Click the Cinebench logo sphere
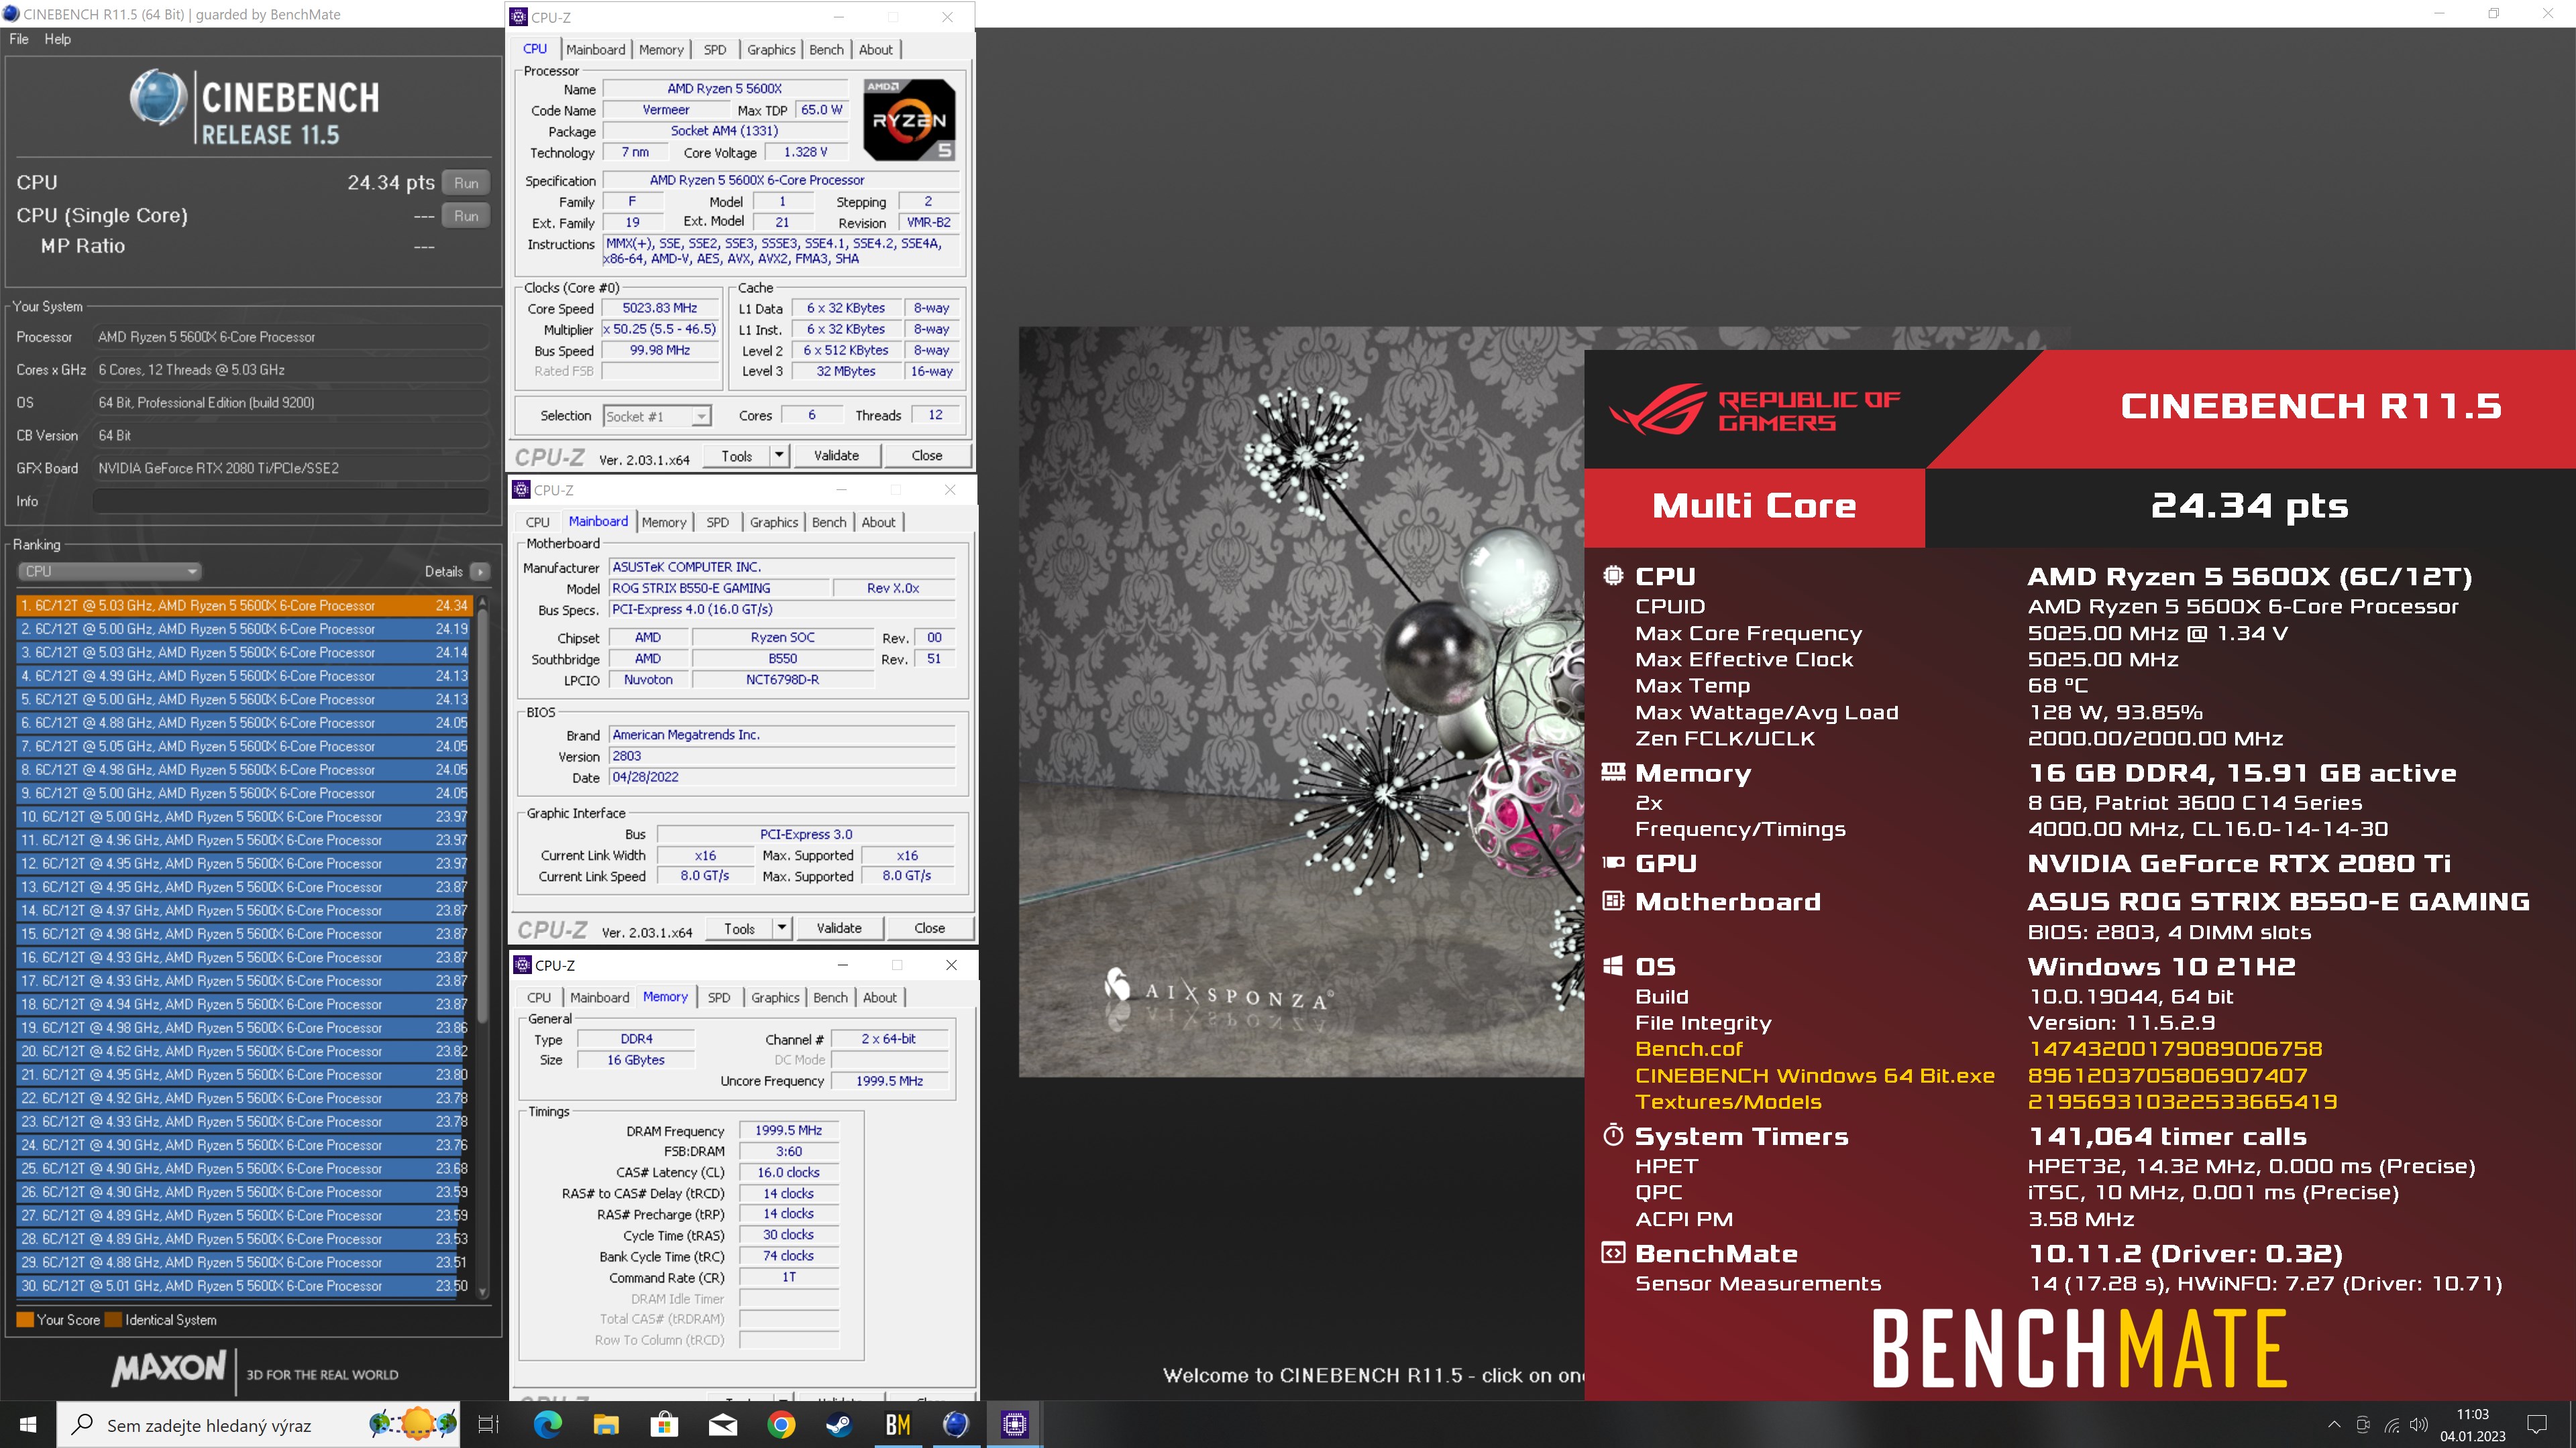Screen dimensions: 2576x1448 point(158,97)
